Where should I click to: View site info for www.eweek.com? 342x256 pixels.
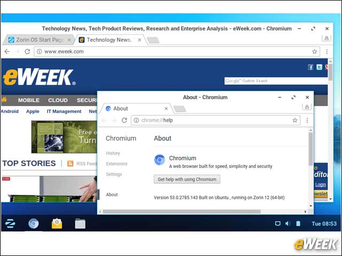pos(39,52)
